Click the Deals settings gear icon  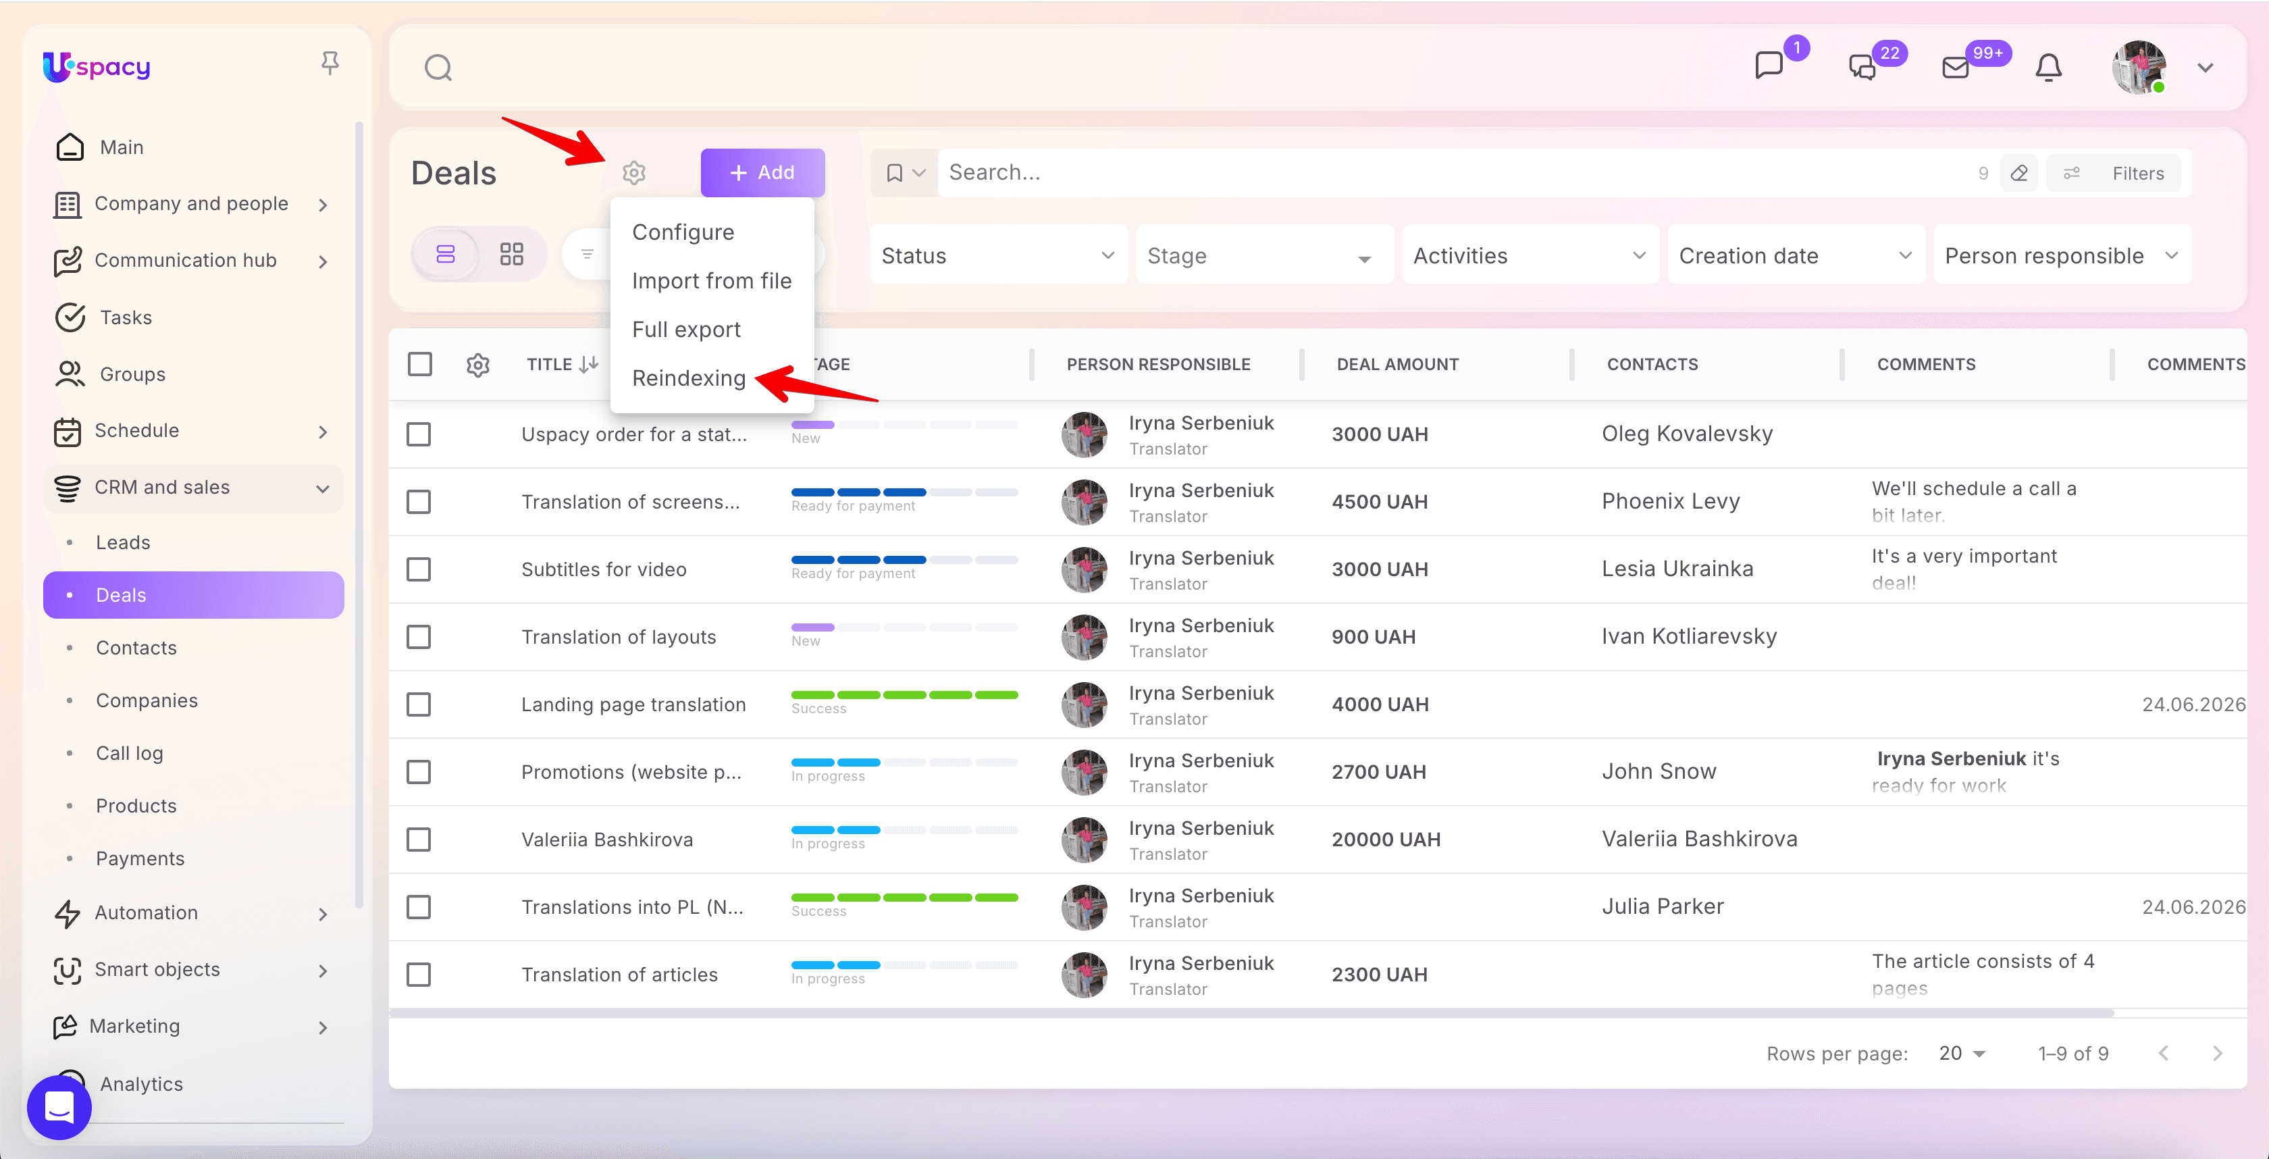pos(633,173)
